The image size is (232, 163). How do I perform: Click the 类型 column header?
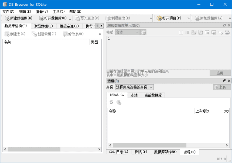click(x=95, y=42)
